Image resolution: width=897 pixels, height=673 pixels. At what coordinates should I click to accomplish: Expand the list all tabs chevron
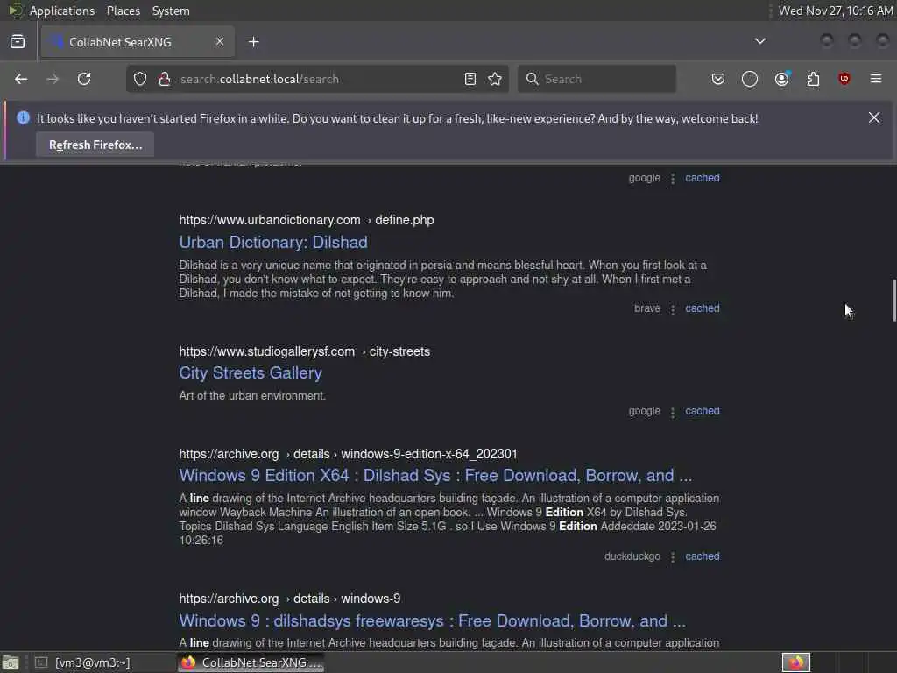(x=760, y=41)
